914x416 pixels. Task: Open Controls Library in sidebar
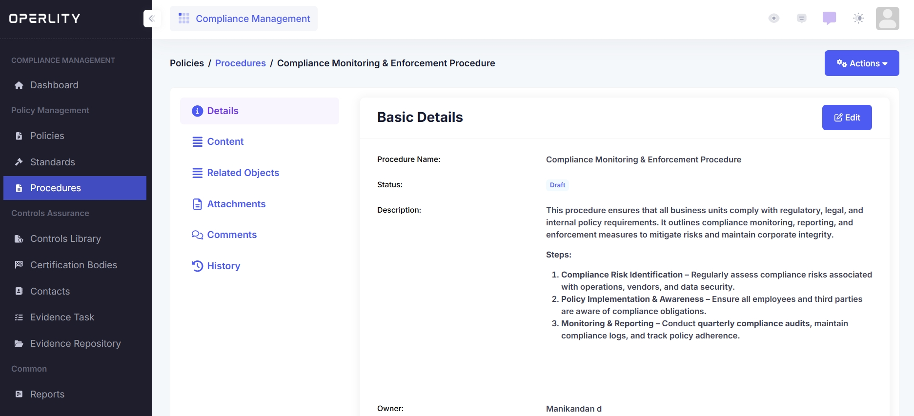(x=65, y=239)
